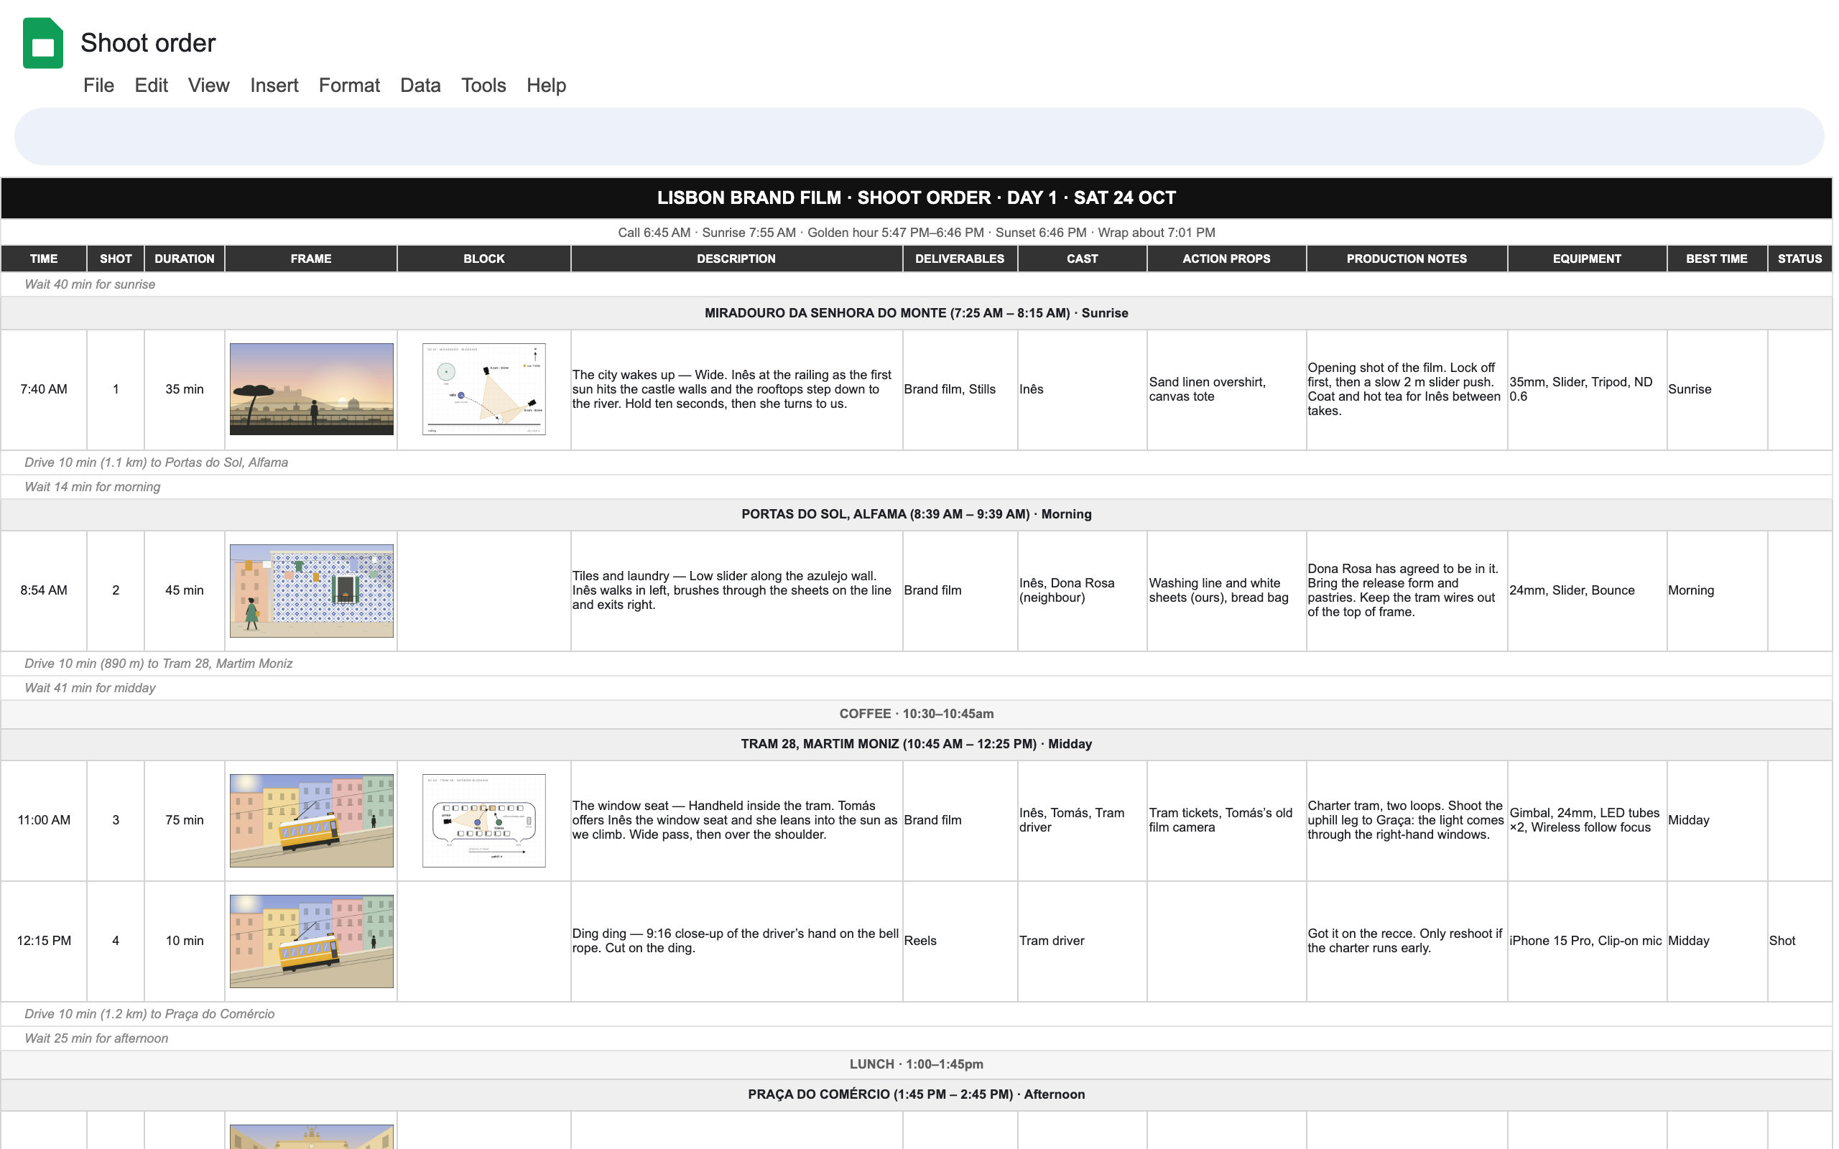Select the ACTION PROPS column header
The image size is (1839, 1149).
pyautogui.click(x=1226, y=259)
